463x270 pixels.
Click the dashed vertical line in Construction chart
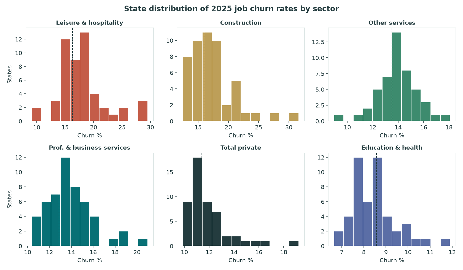tap(204, 74)
